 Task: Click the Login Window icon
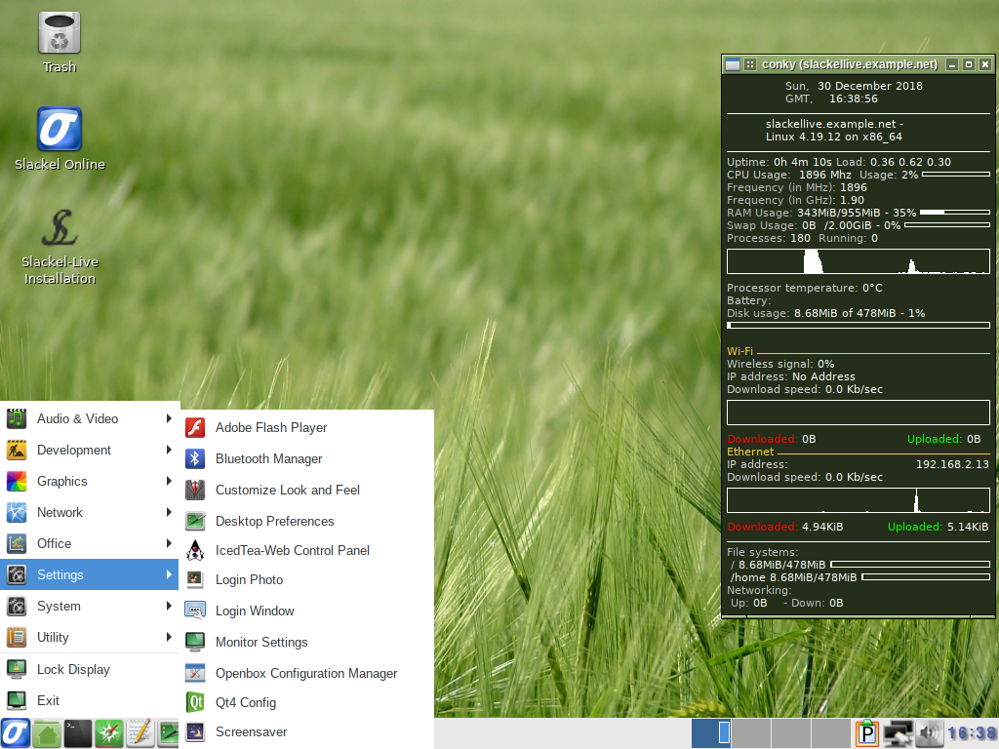tap(195, 611)
